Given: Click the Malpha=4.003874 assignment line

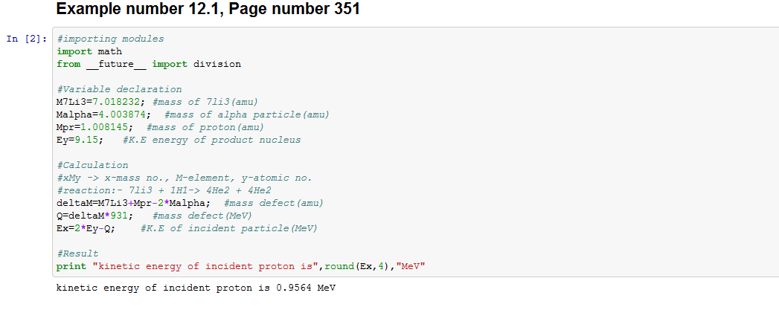Looking at the screenshot, I should pos(104,114).
